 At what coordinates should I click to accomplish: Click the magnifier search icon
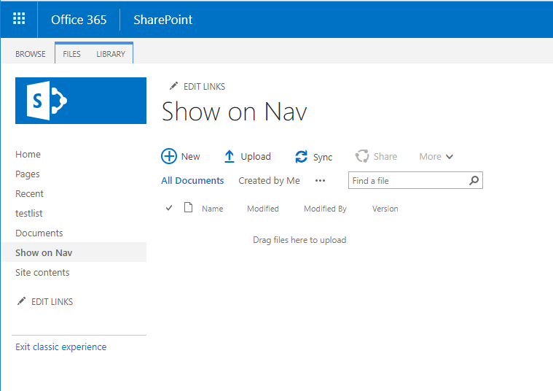474,180
